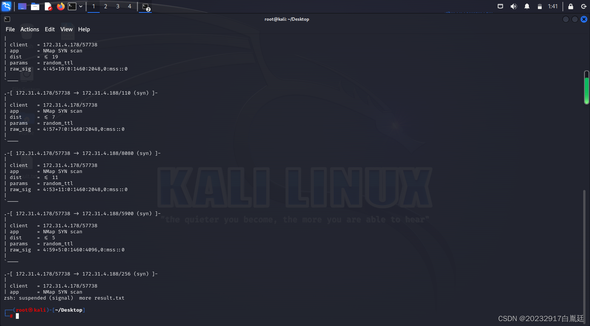Maximize the terminal window
The height and width of the screenshot is (326, 590).
[x=575, y=19]
